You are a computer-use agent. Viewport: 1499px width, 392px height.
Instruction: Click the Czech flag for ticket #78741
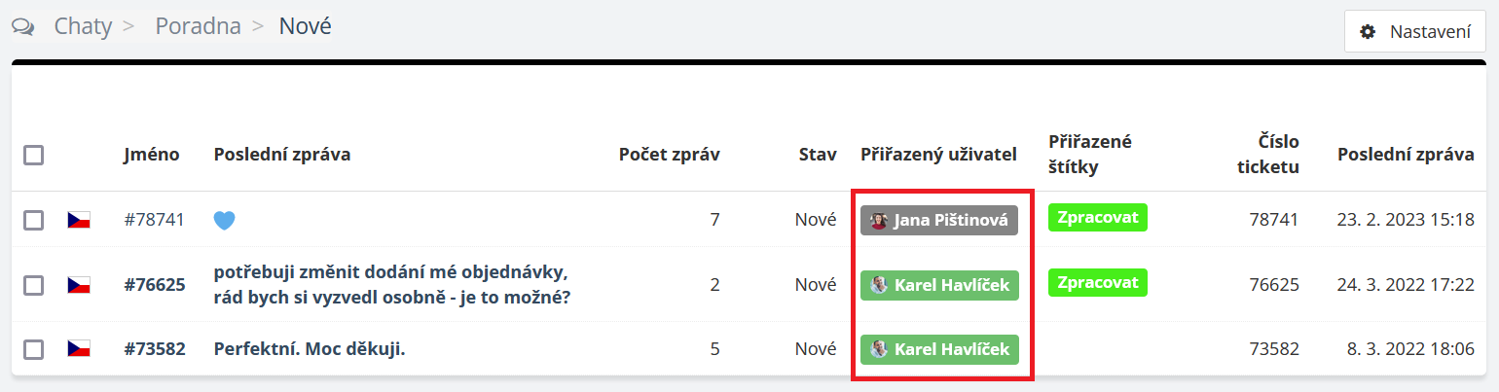79,220
